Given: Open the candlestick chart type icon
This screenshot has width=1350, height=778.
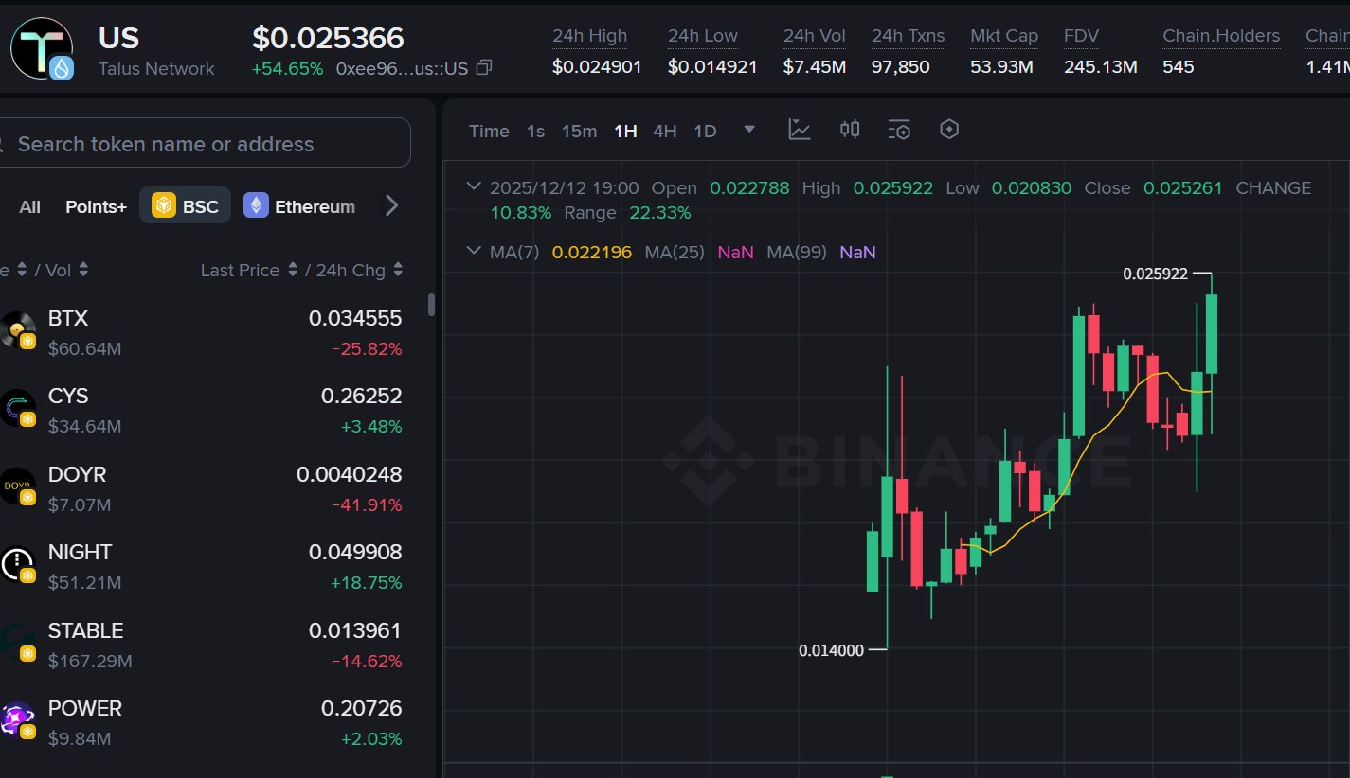Looking at the screenshot, I should tap(850, 130).
